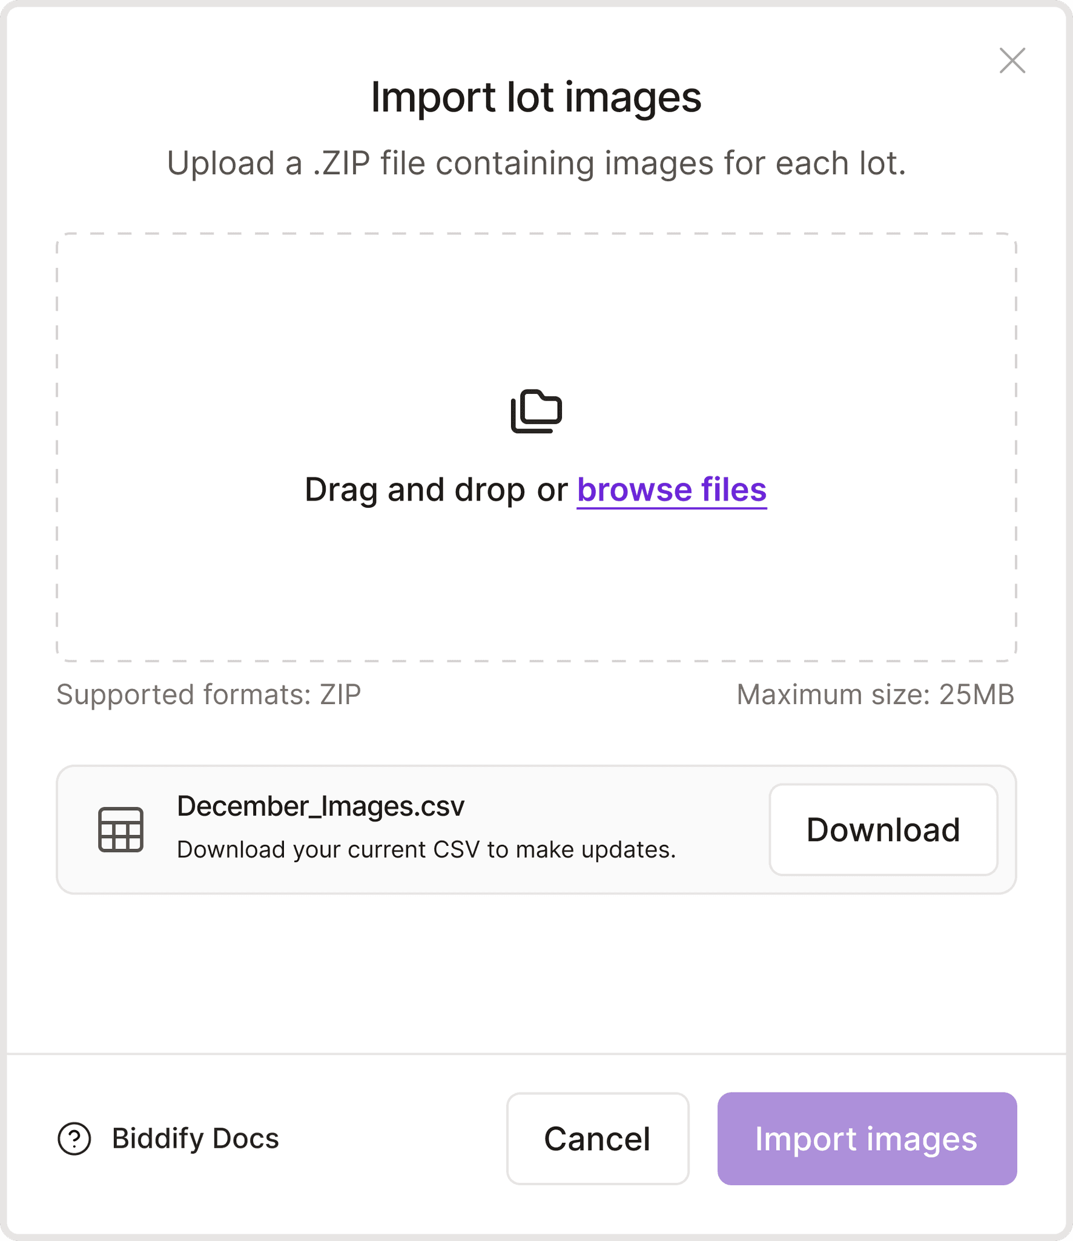Click the 'Upload a .ZIP file' subtitle
The width and height of the screenshot is (1073, 1241).
[x=536, y=164]
